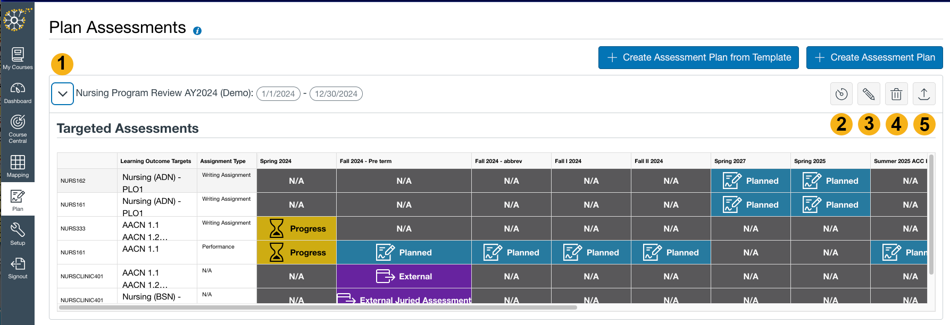The width and height of the screenshot is (950, 325).
Task: Click Create Assessment Plan from Template
Action: point(698,57)
